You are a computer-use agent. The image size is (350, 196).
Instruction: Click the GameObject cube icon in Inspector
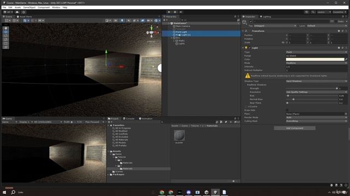[244, 22]
